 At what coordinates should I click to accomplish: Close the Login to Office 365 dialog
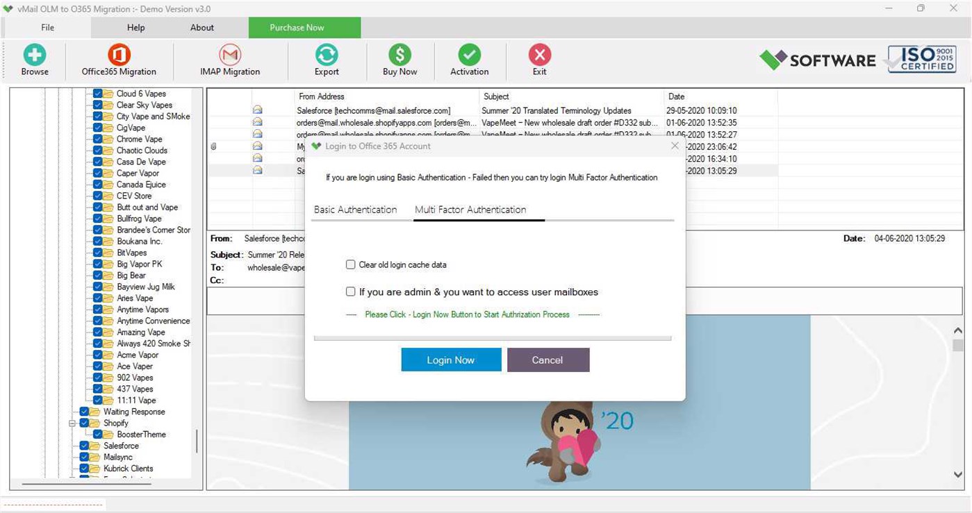pos(675,146)
